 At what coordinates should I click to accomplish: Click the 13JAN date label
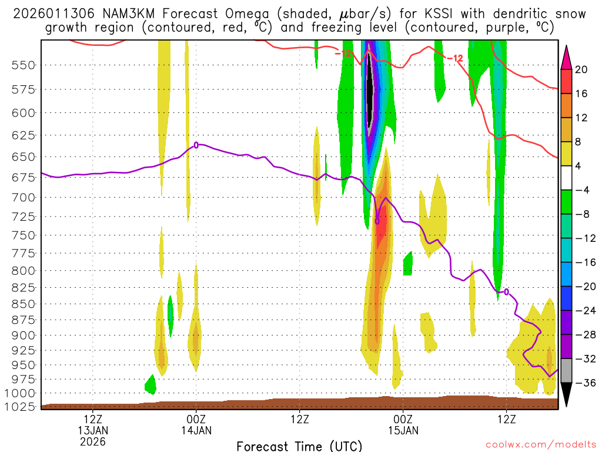93,430
